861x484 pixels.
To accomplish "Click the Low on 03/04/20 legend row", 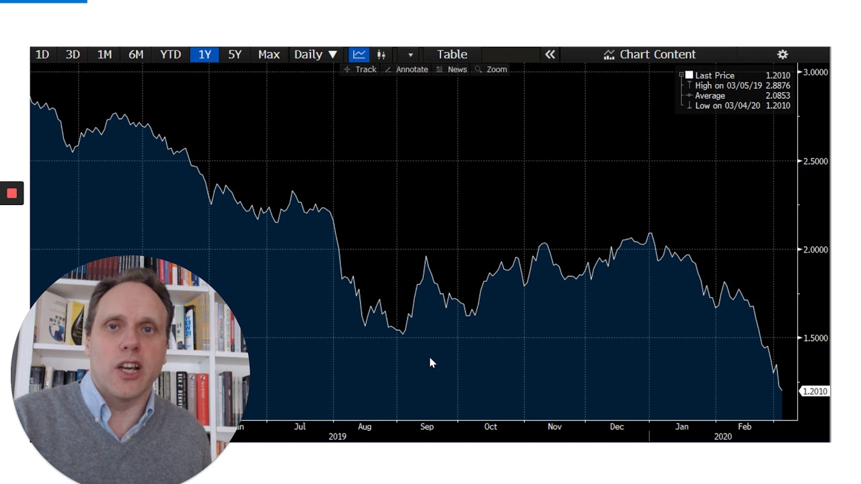I will tap(738, 106).
